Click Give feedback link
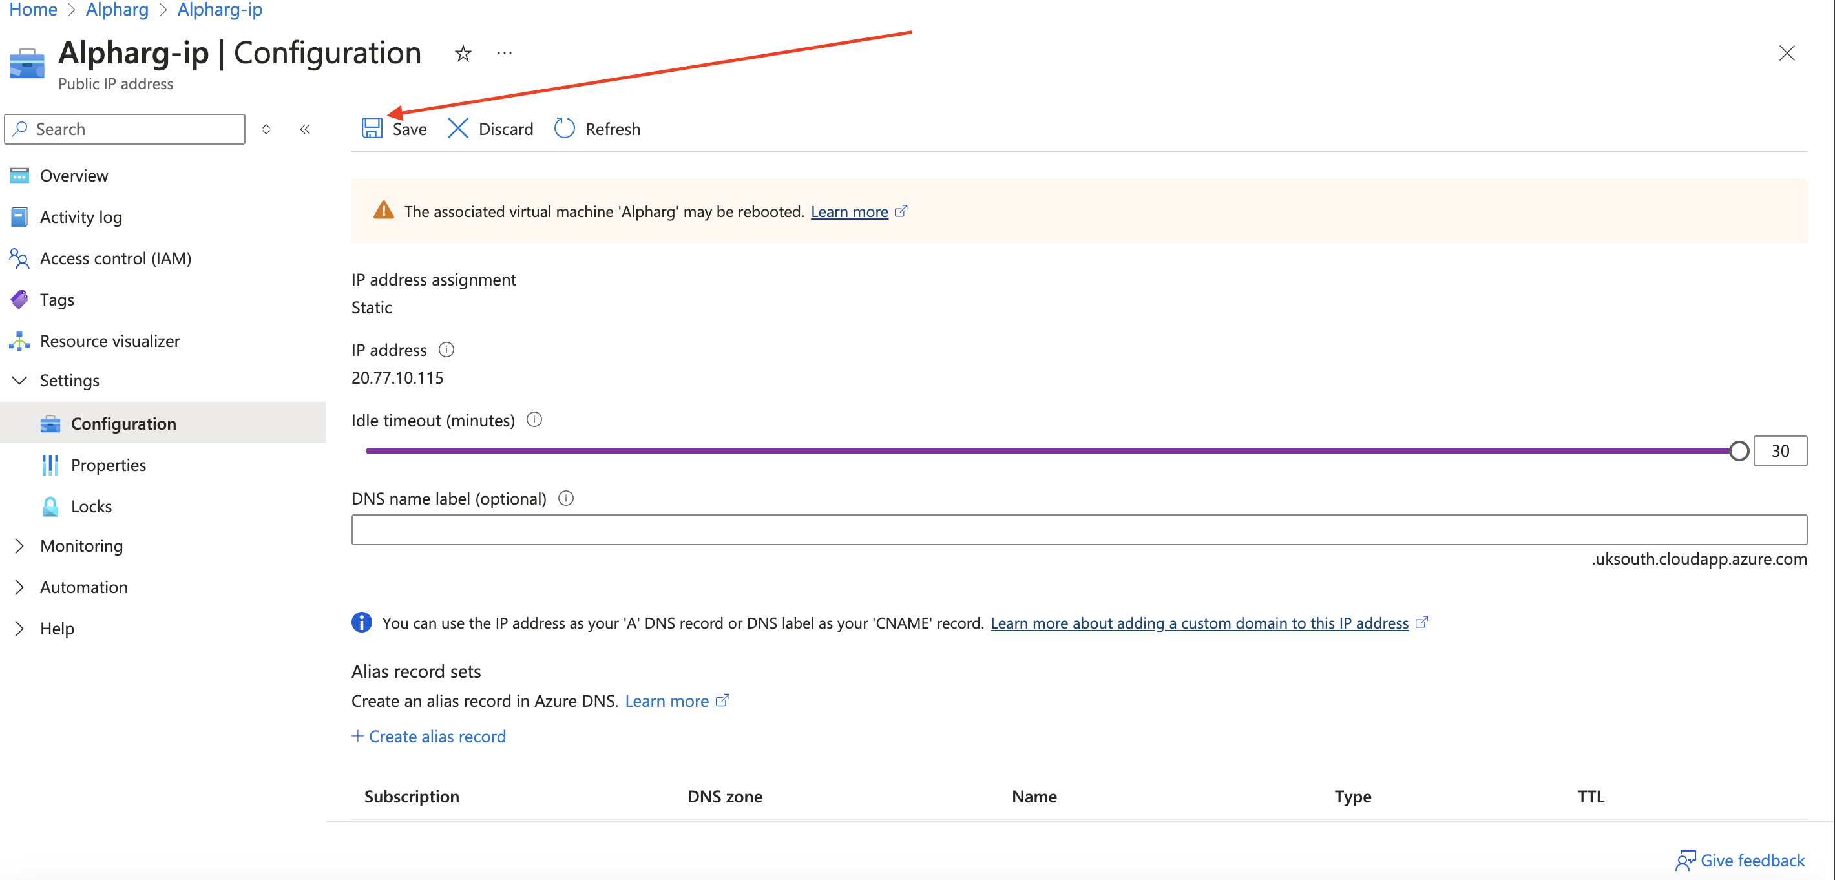Viewport: 1835px width, 880px height. coord(1752,860)
